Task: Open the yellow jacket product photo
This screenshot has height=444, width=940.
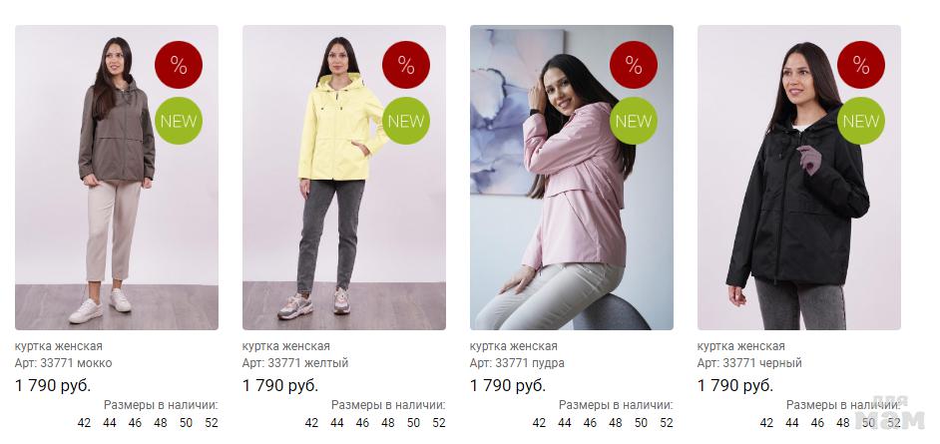Action: (x=344, y=178)
